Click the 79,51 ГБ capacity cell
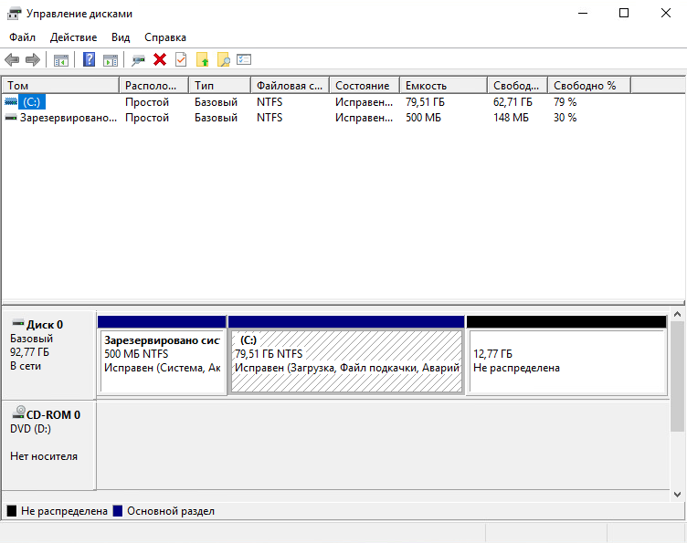The height and width of the screenshot is (543, 687). (425, 102)
